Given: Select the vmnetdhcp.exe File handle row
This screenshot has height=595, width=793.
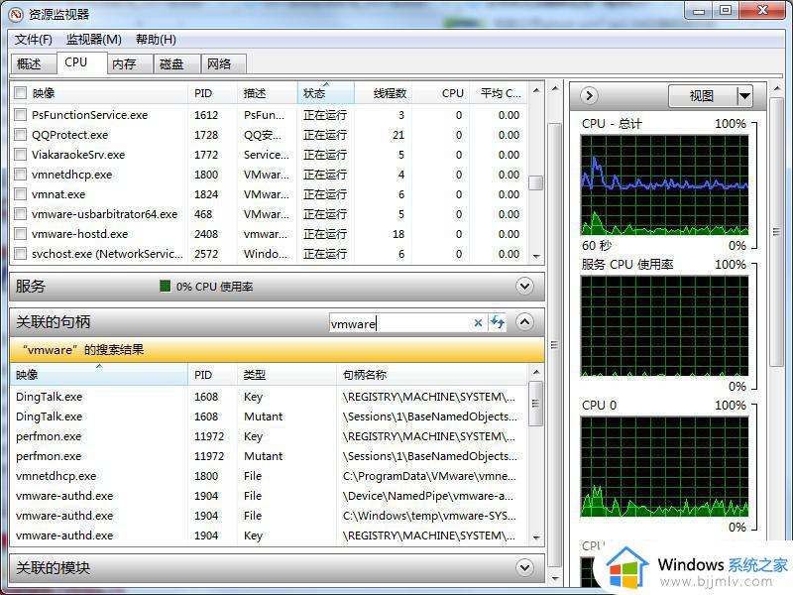Looking at the screenshot, I should [x=269, y=476].
